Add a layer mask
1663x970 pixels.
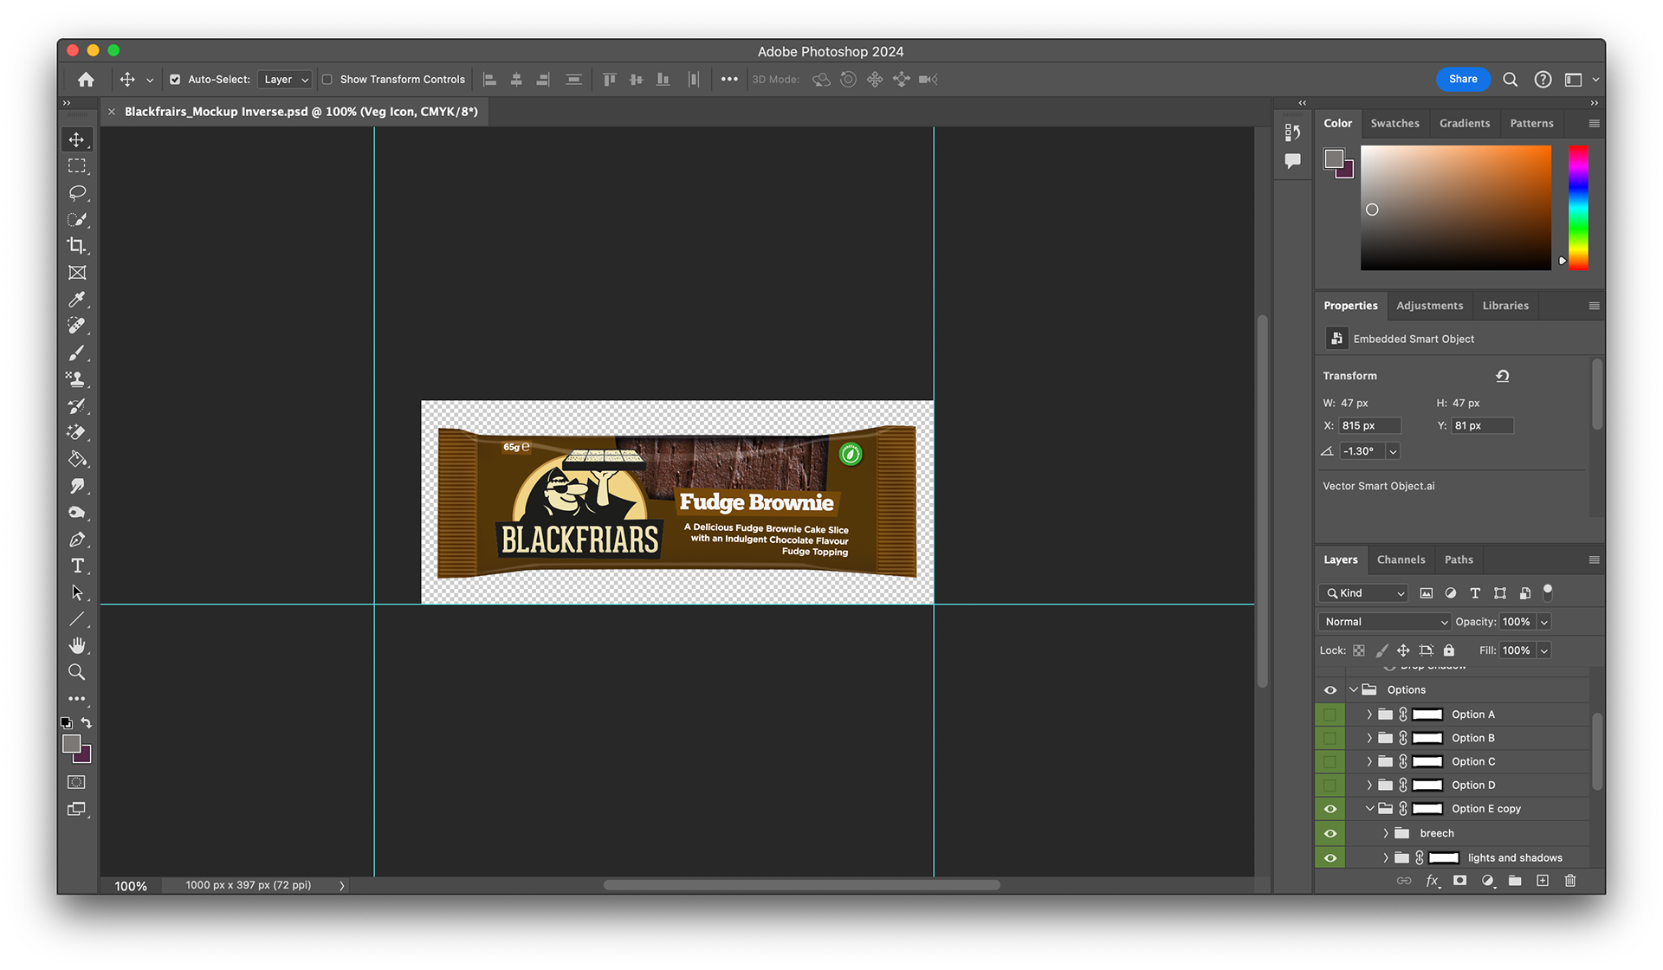pos(1460,881)
